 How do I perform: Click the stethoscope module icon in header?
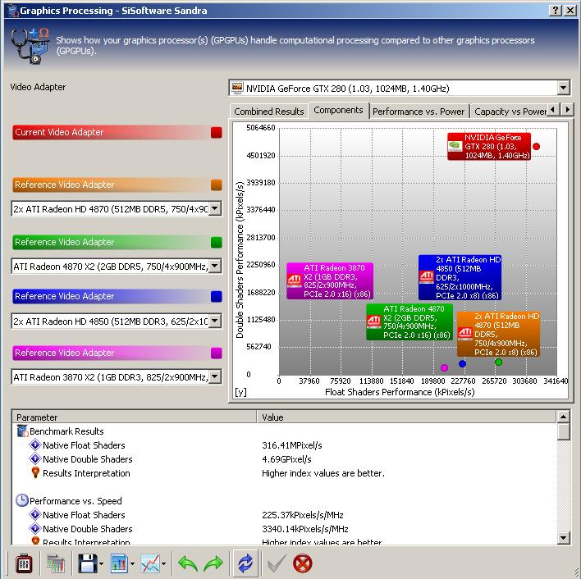click(x=30, y=46)
